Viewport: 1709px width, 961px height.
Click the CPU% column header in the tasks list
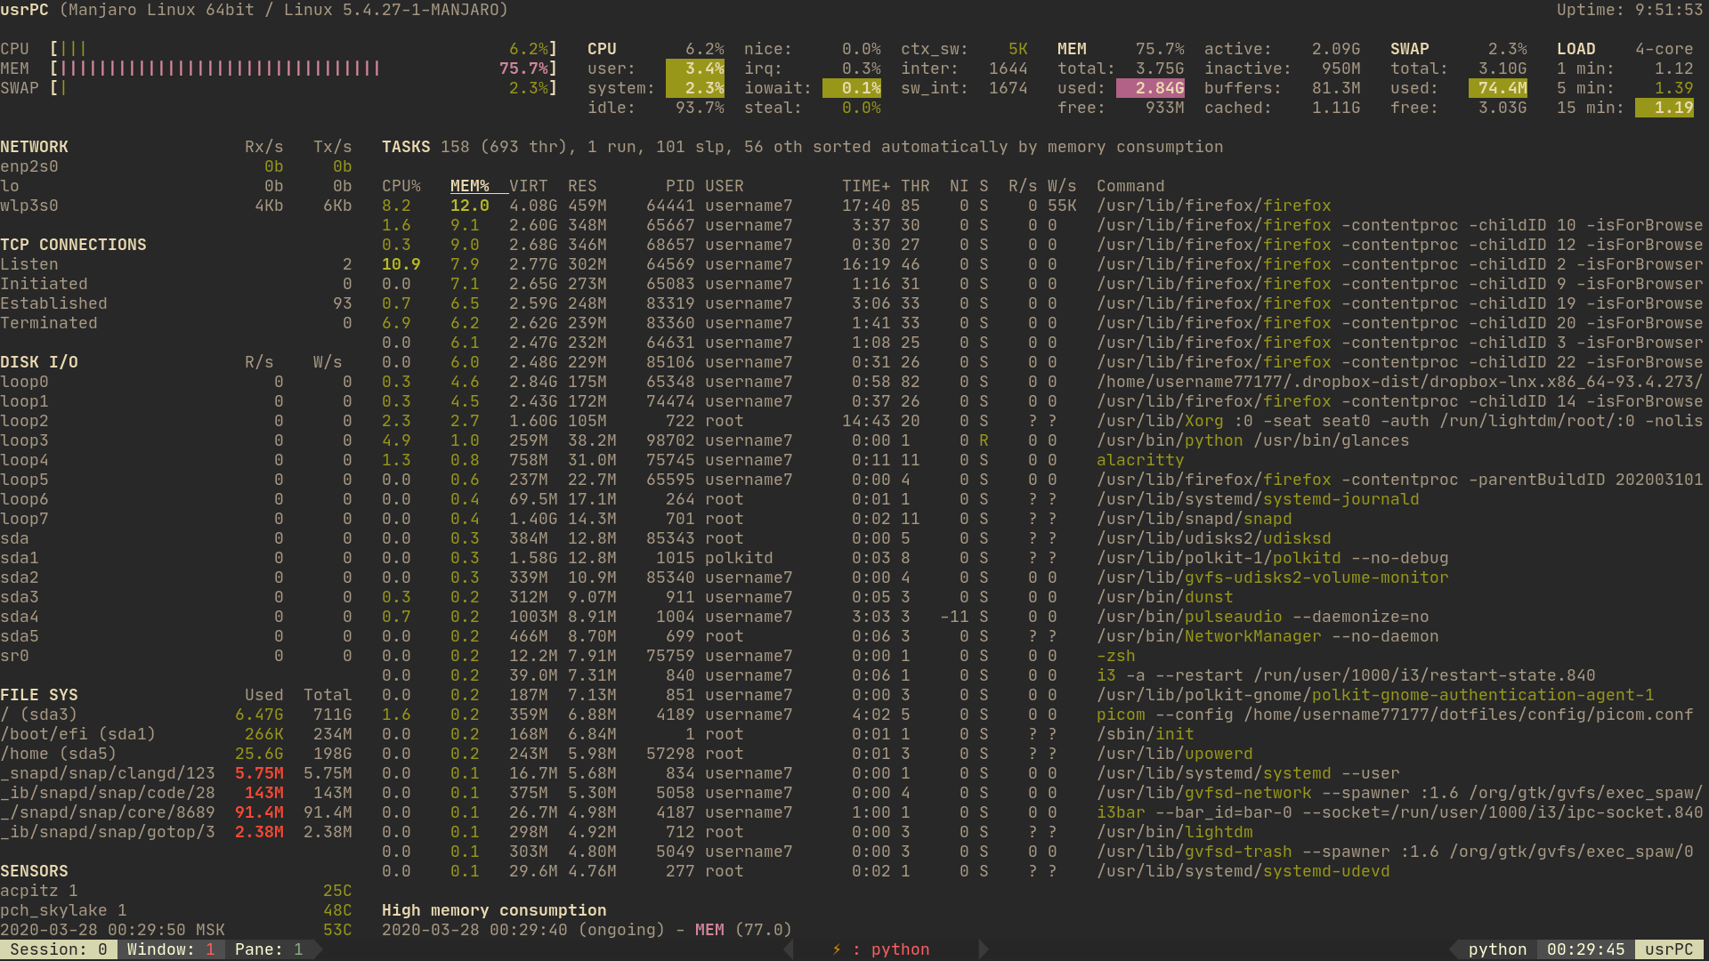tap(401, 186)
